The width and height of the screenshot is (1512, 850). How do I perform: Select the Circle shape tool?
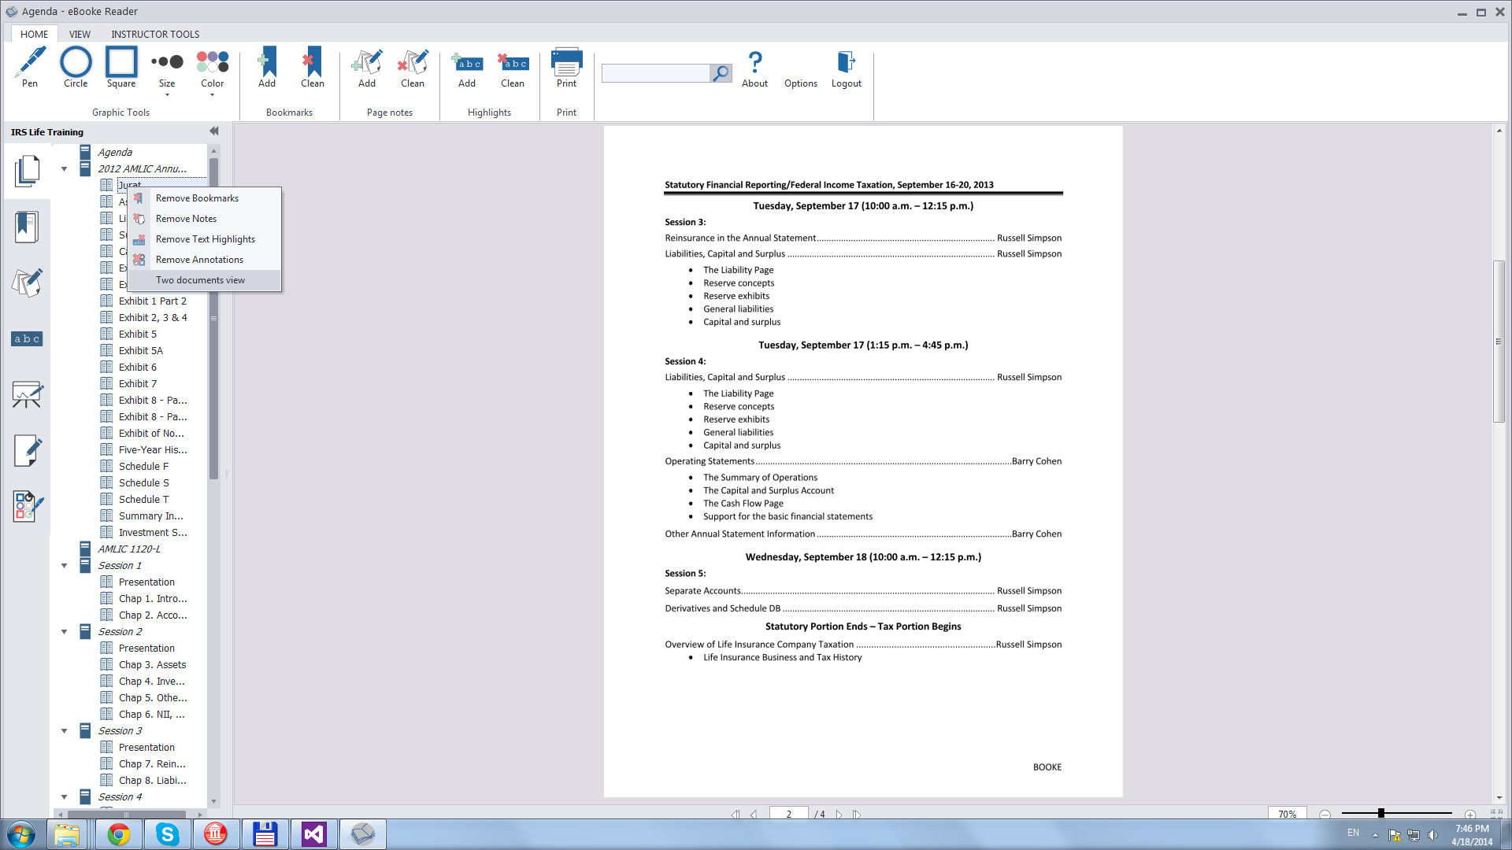pos(76,68)
